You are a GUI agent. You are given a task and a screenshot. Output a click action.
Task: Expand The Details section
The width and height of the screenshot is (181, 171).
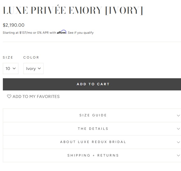pyautogui.click(x=93, y=129)
